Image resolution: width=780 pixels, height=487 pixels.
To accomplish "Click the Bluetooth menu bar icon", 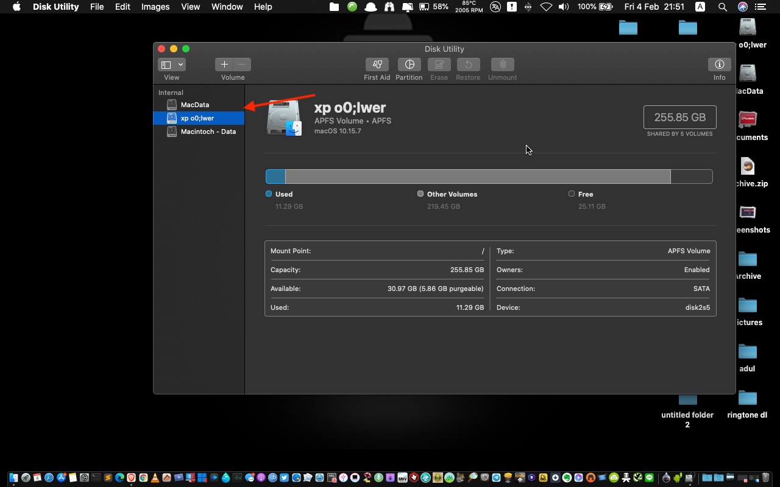I will (x=528, y=7).
